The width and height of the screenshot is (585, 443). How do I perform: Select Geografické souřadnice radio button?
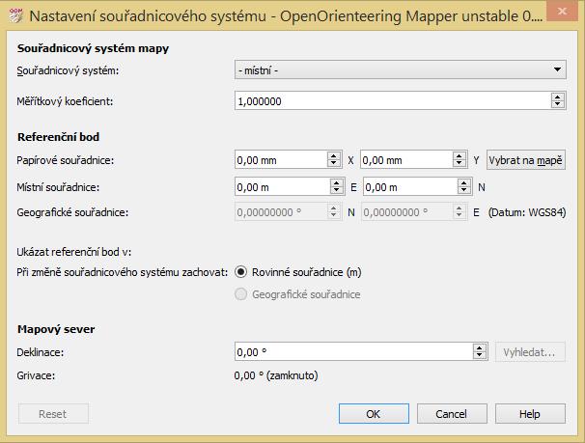click(x=240, y=294)
